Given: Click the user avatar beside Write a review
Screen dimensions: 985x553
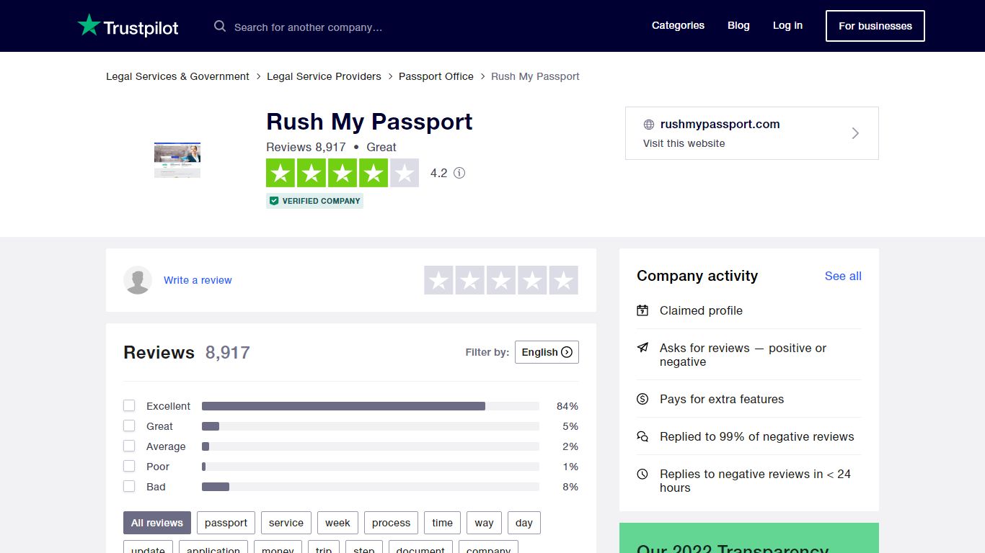Looking at the screenshot, I should click(x=138, y=280).
